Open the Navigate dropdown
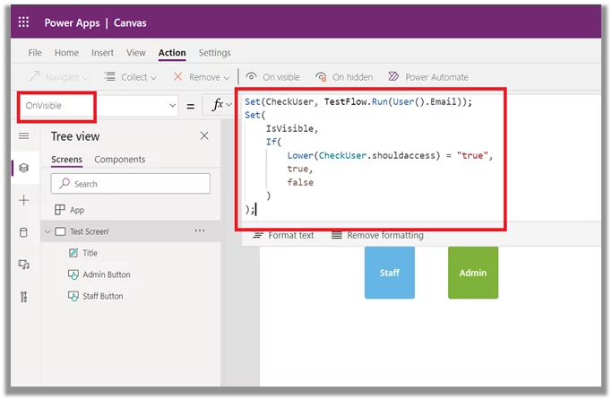Image resolution: width=612 pixels, height=400 pixels. click(59, 77)
